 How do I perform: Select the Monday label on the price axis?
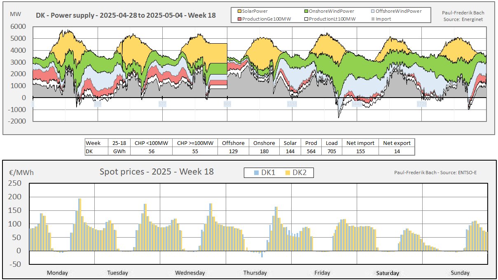click(57, 273)
